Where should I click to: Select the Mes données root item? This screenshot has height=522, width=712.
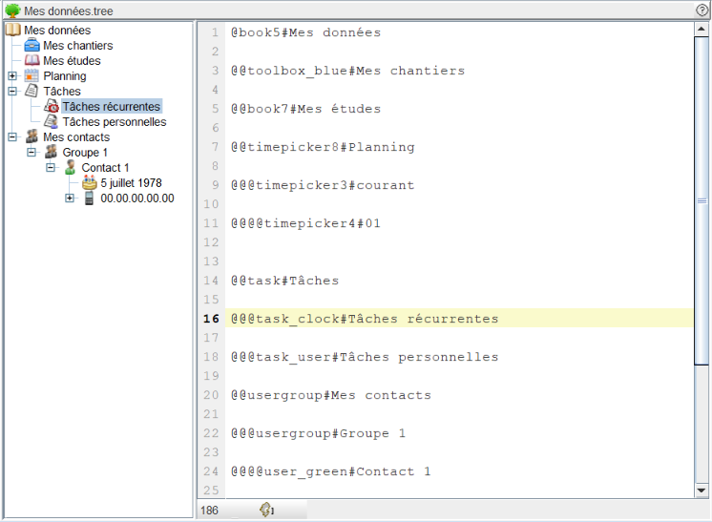[57, 30]
